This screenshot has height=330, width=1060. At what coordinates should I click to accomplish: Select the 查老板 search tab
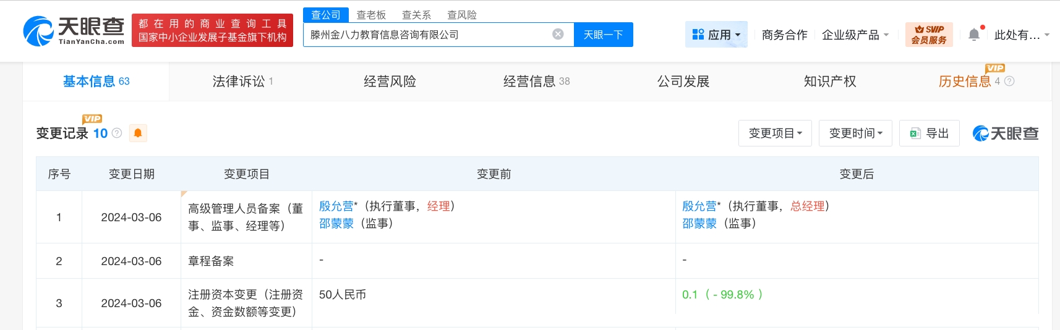point(371,15)
